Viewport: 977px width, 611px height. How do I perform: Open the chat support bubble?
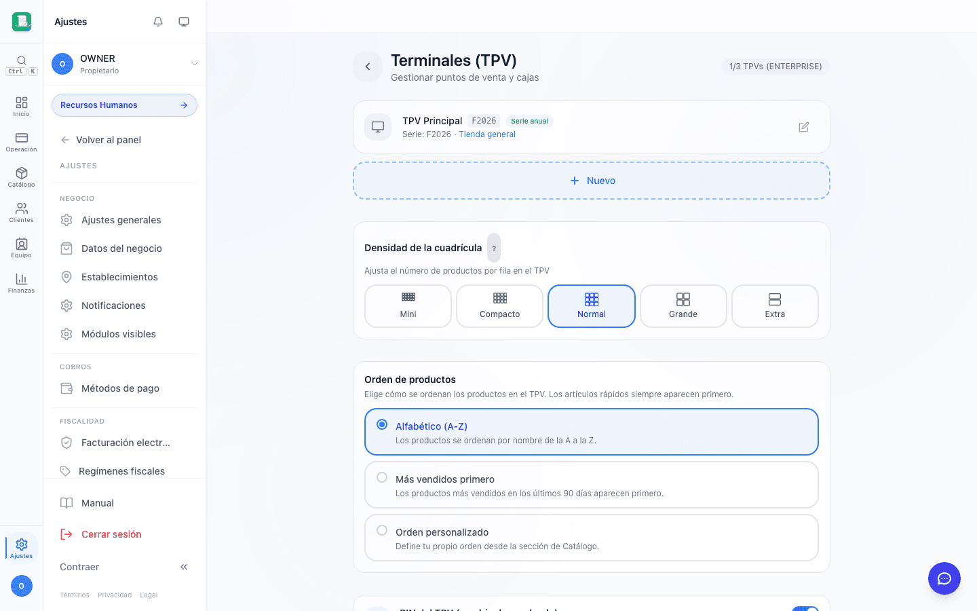[x=944, y=578]
